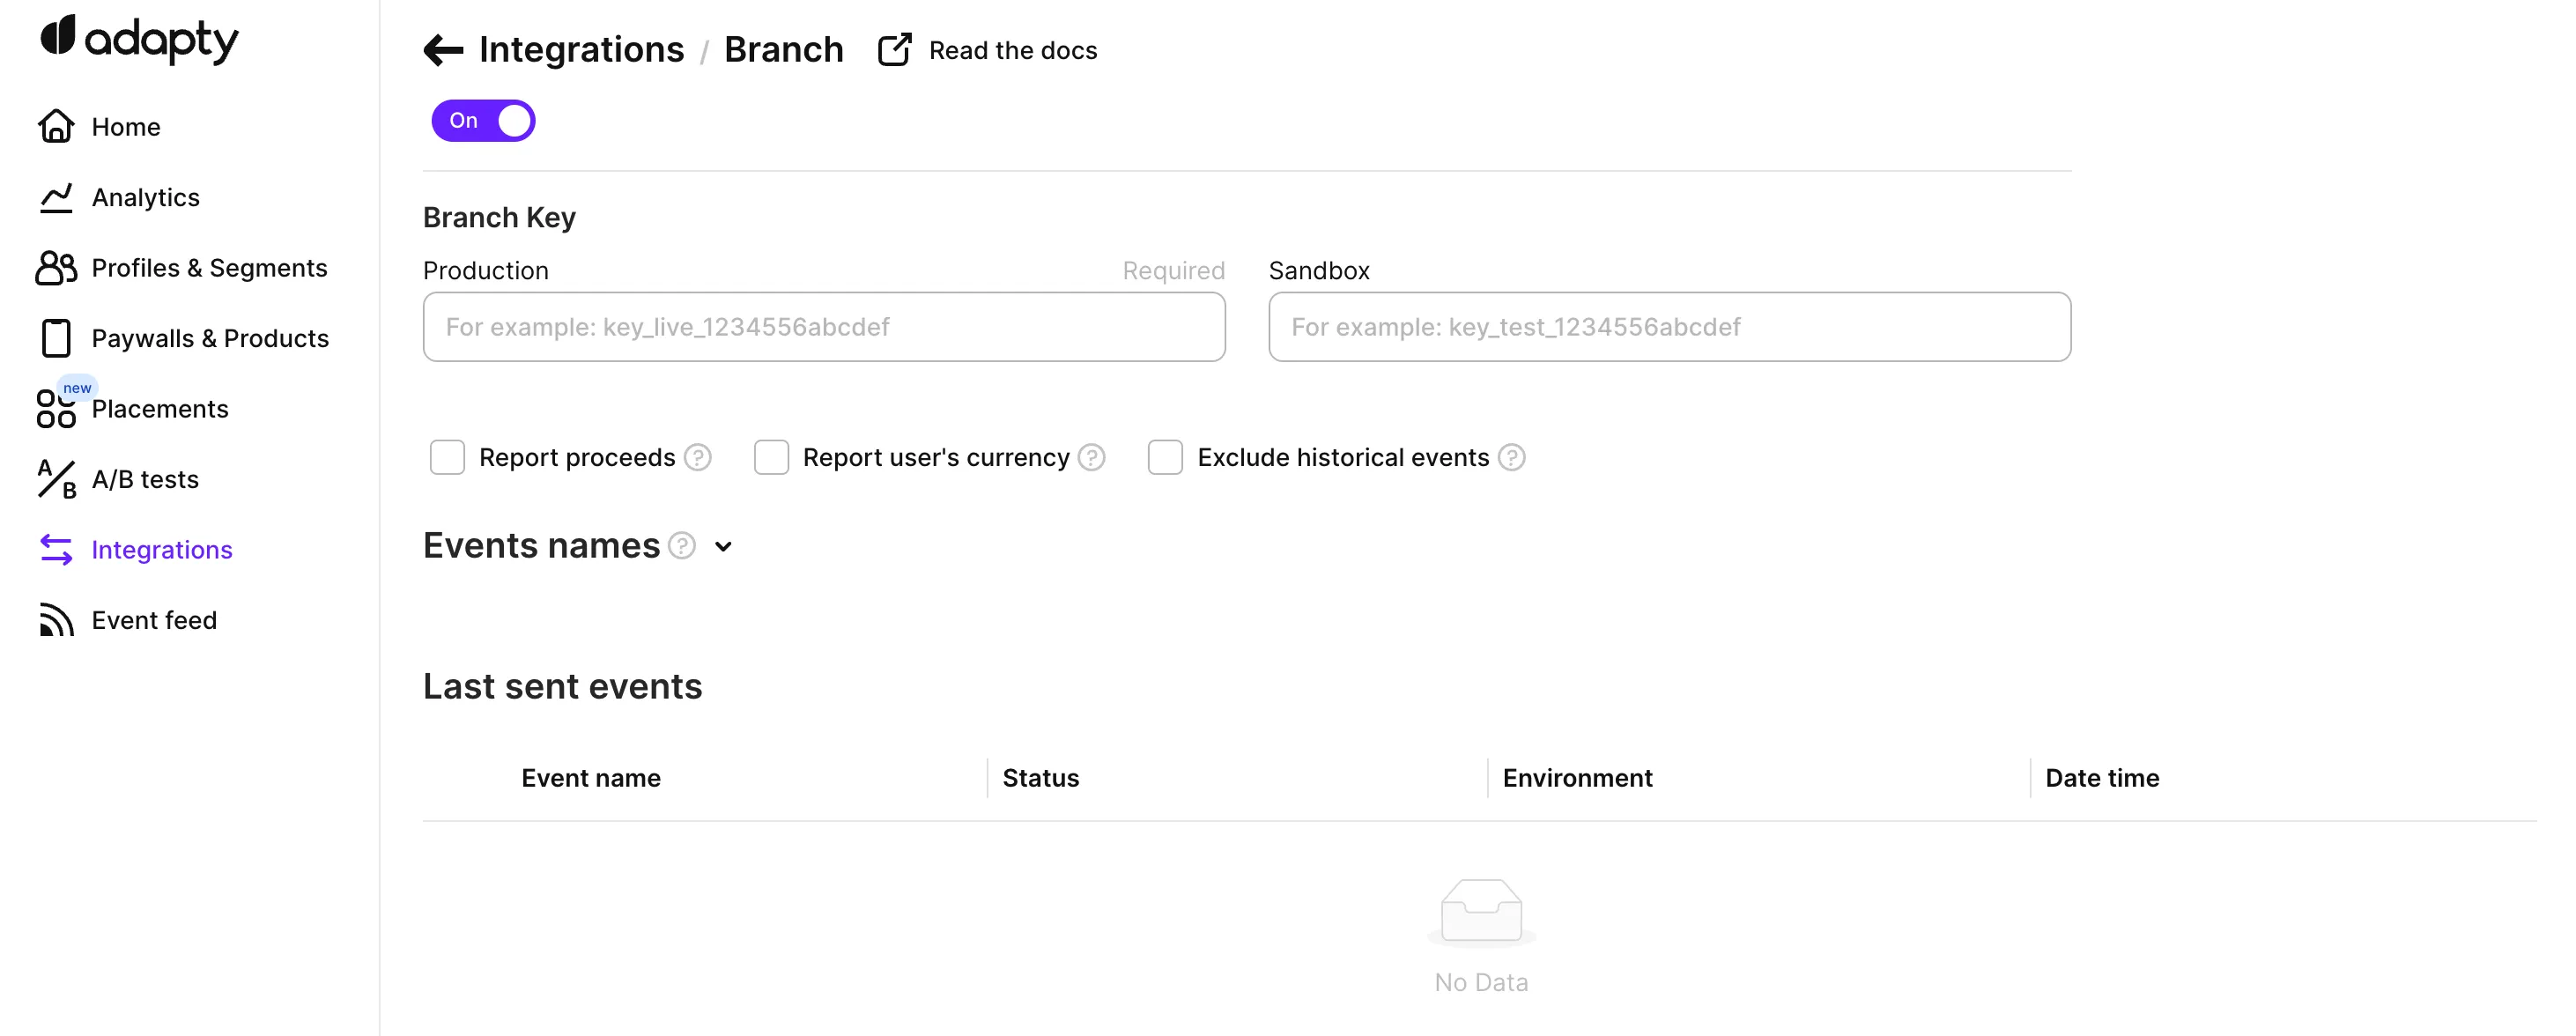Click help icon beside Report proceeds
The image size is (2576, 1036).
(698, 458)
